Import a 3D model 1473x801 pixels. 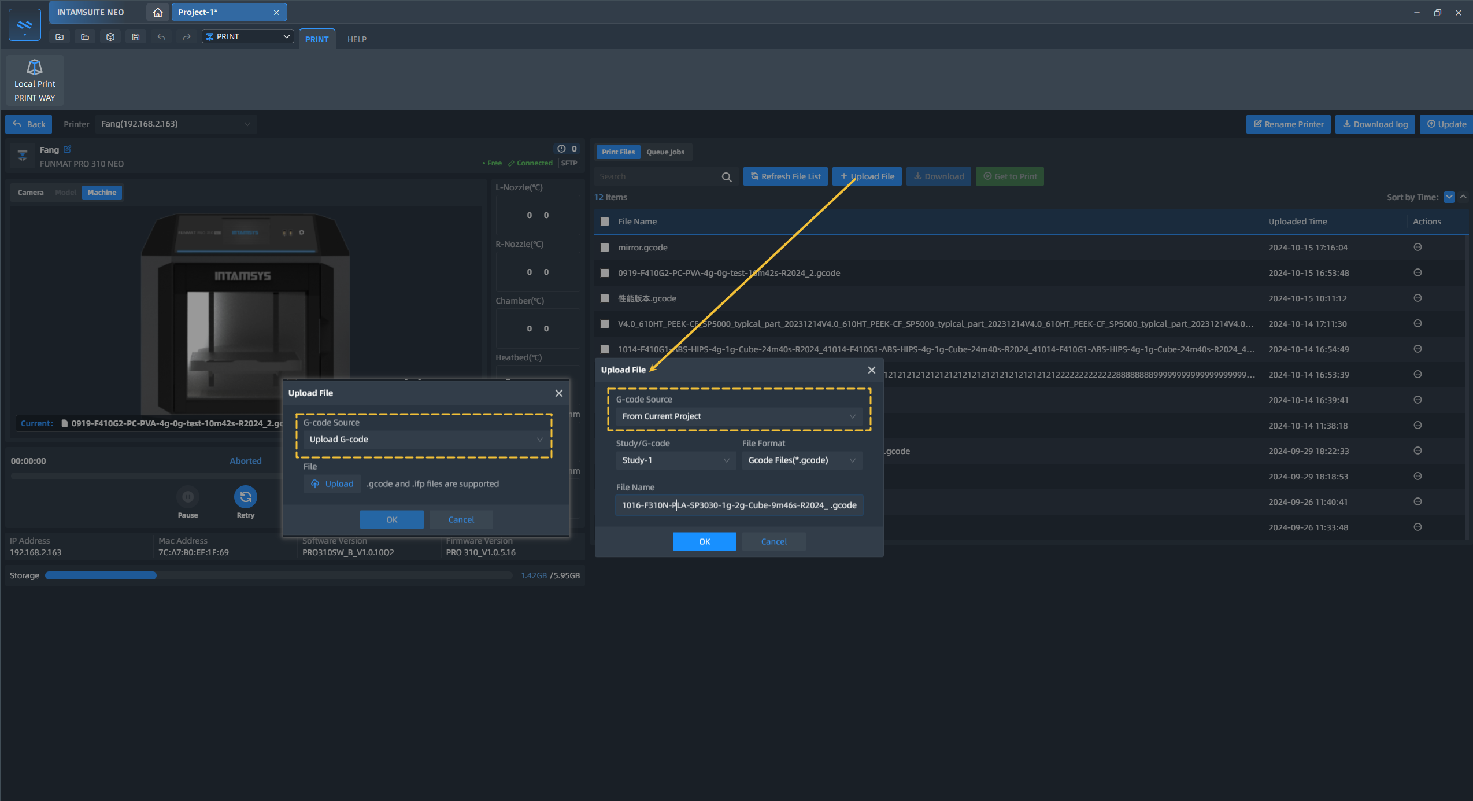[110, 36]
